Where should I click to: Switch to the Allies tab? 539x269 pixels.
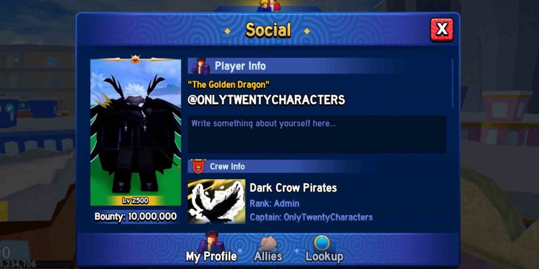268,256
